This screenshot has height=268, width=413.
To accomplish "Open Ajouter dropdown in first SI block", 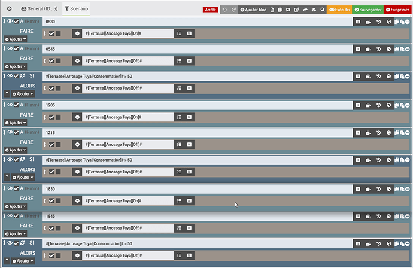I will [x=23, y=94].
